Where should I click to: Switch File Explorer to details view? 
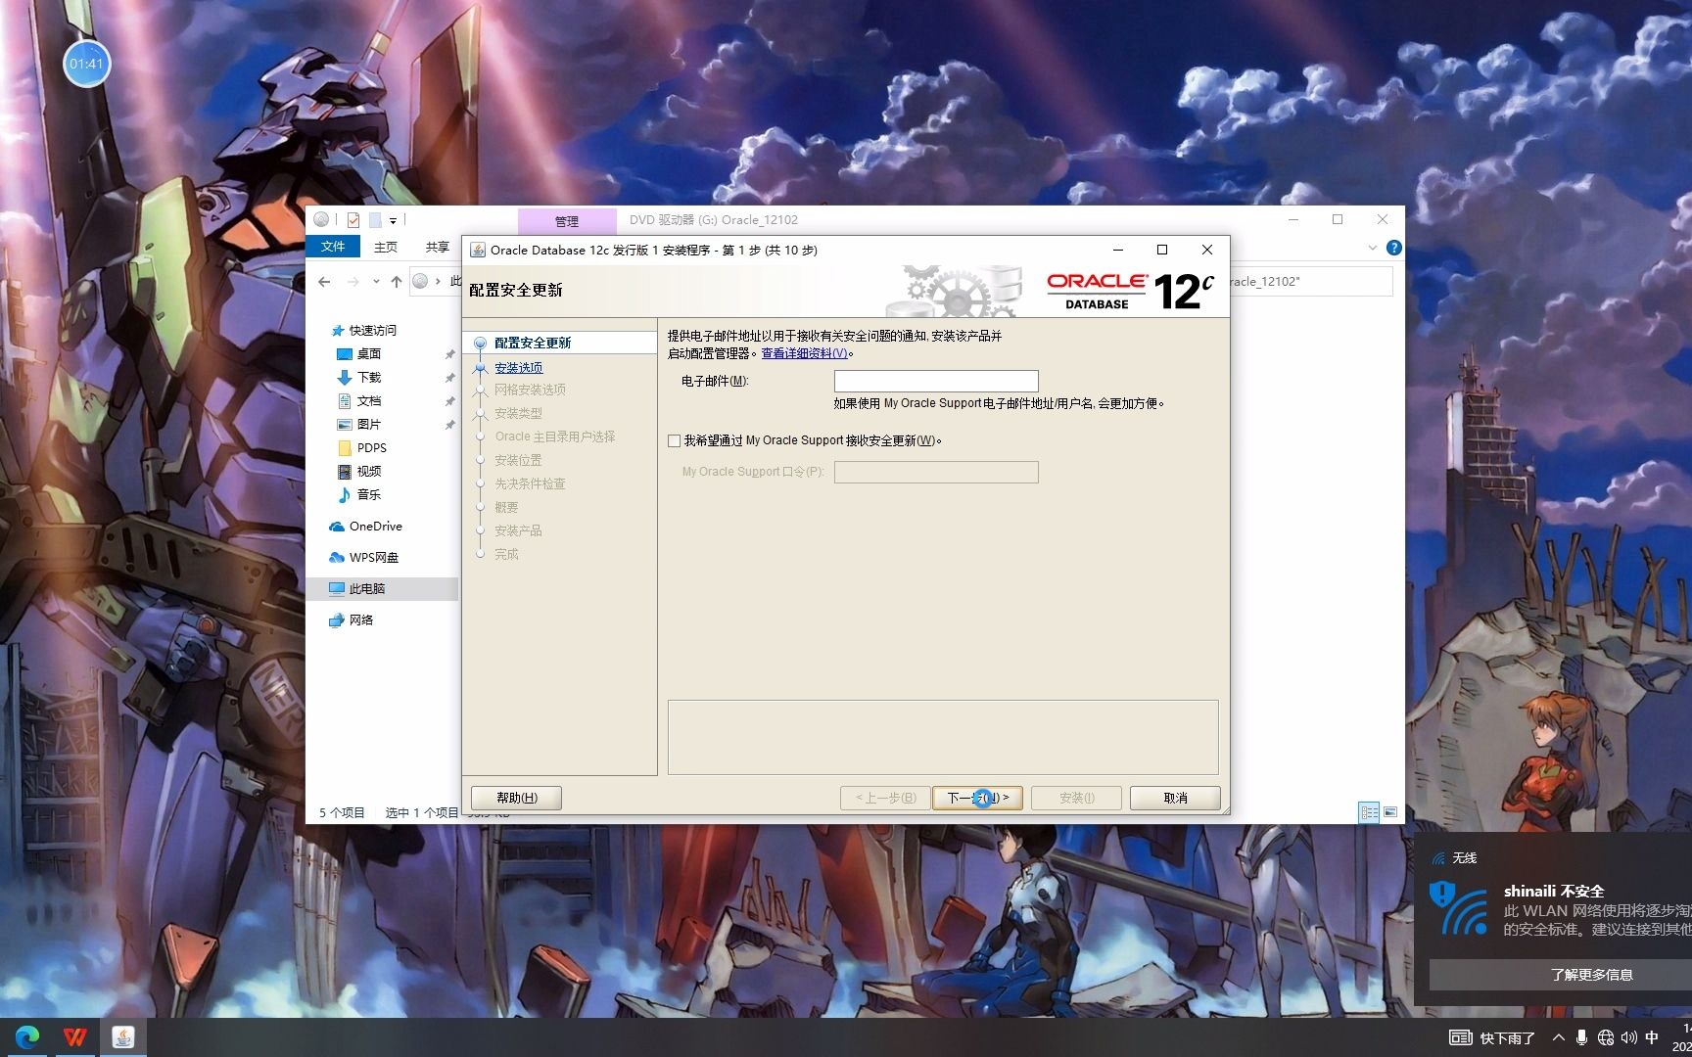[x=1369, y=812]
